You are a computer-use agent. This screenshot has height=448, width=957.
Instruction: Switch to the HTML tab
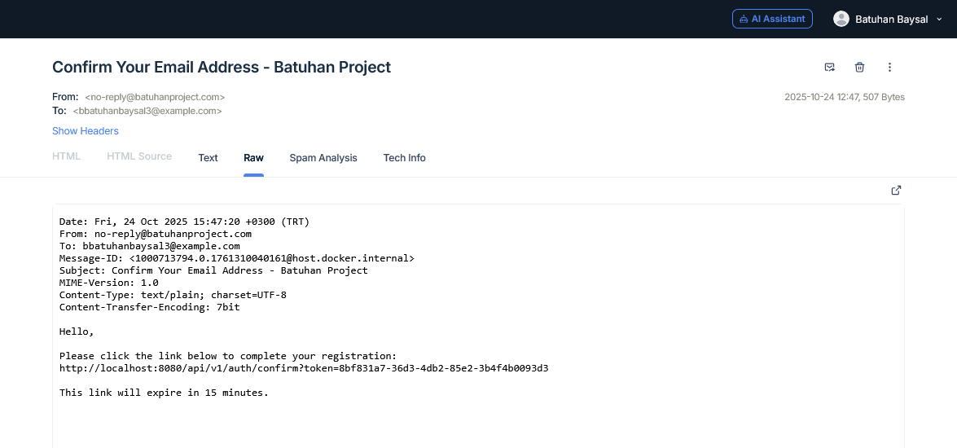click(x=67, y=156)
